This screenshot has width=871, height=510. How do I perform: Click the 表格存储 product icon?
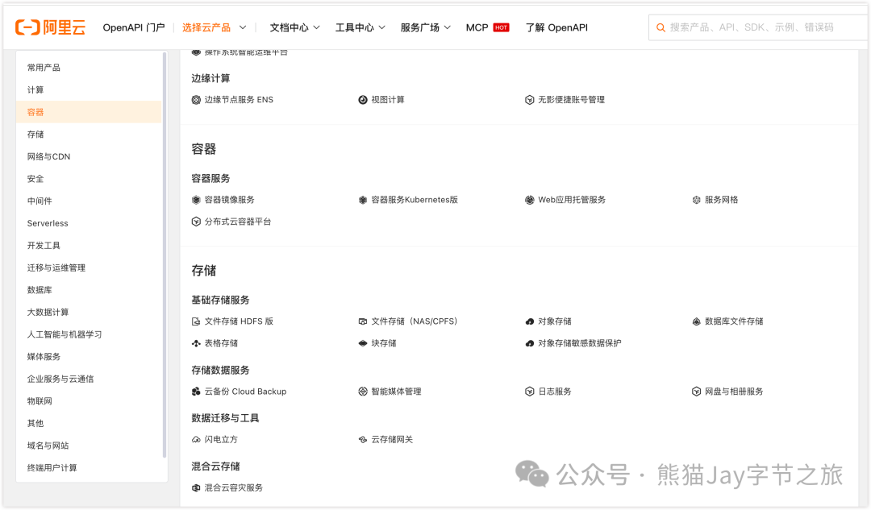tap(196, 343)
